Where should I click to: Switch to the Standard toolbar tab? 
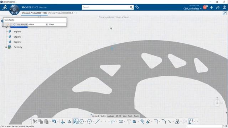tap(95, 116)
